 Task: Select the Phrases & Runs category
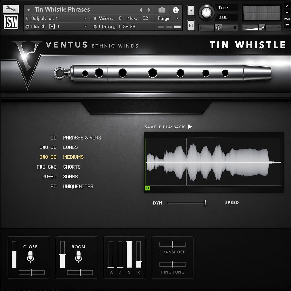(82, 138)
